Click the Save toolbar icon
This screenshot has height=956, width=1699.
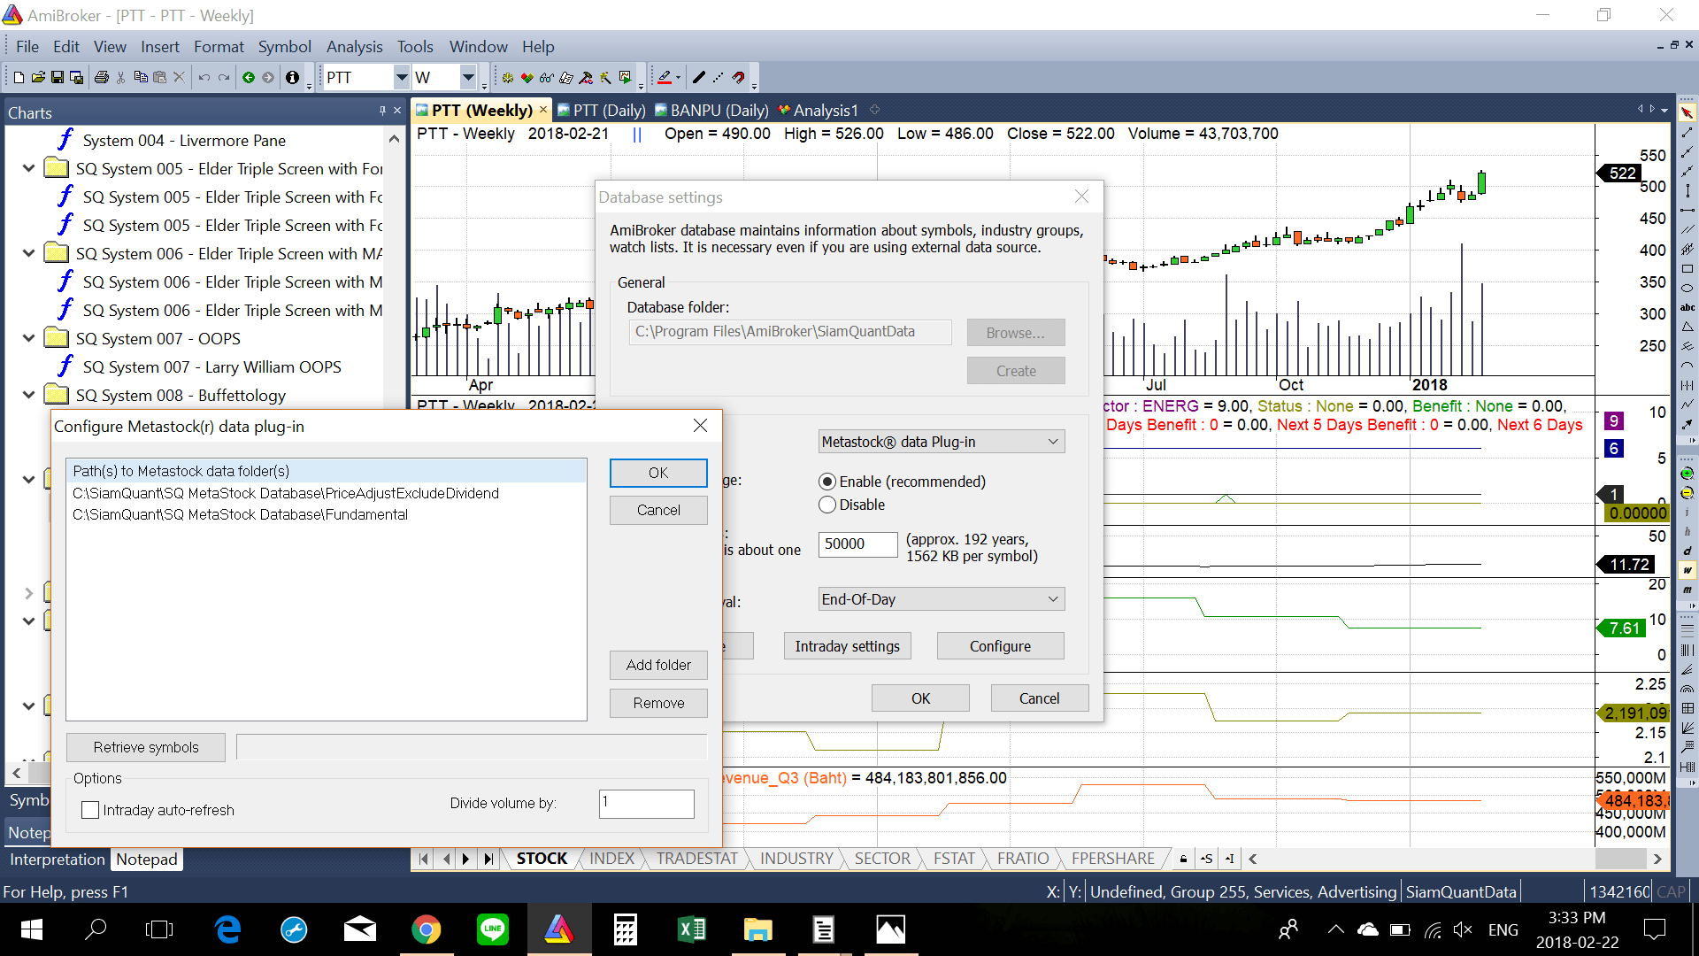point(58,78)
